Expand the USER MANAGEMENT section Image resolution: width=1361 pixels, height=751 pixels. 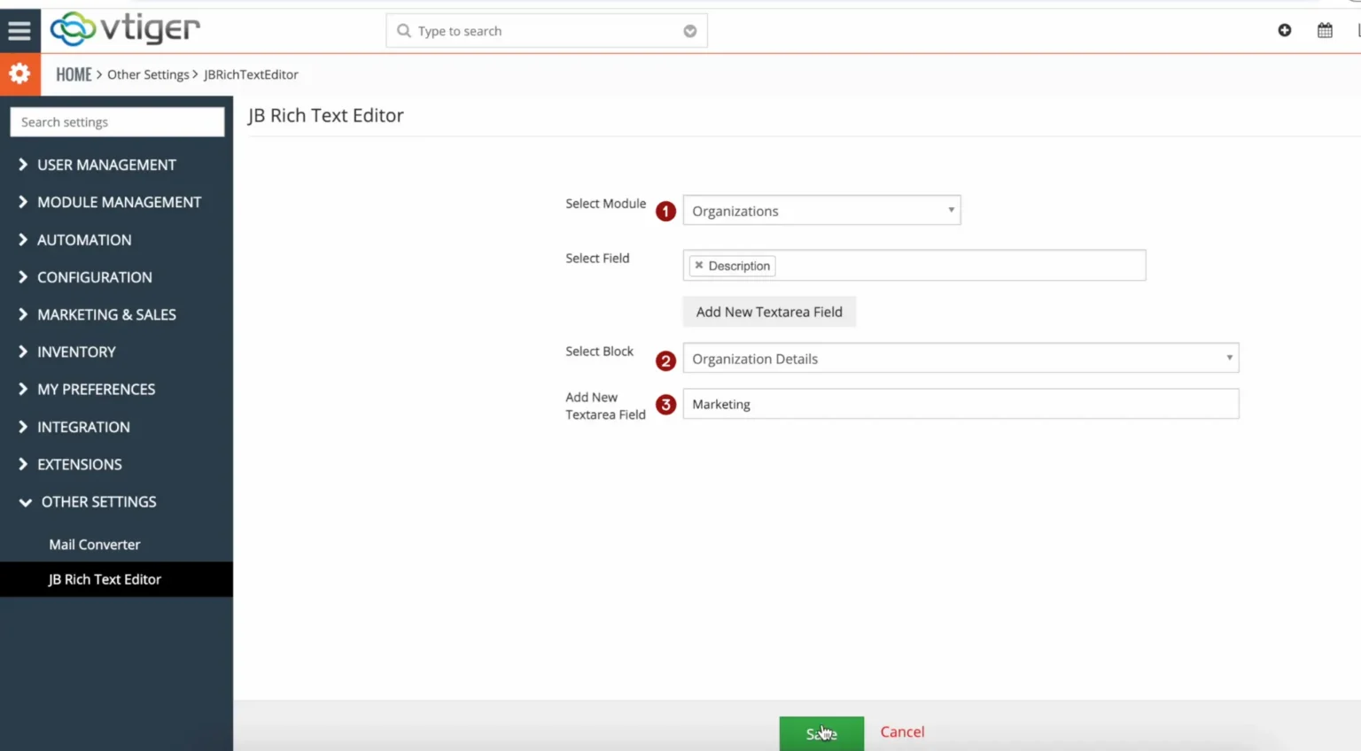tap(106, 165)
